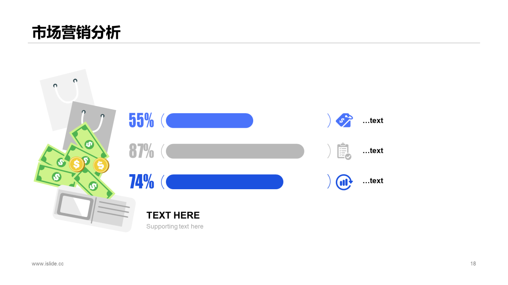Click the blue price tag icon

344,120
